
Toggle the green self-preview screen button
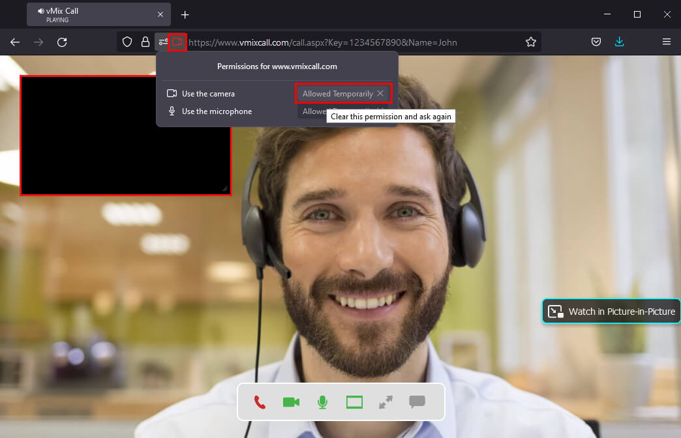[x=354, y=402]
